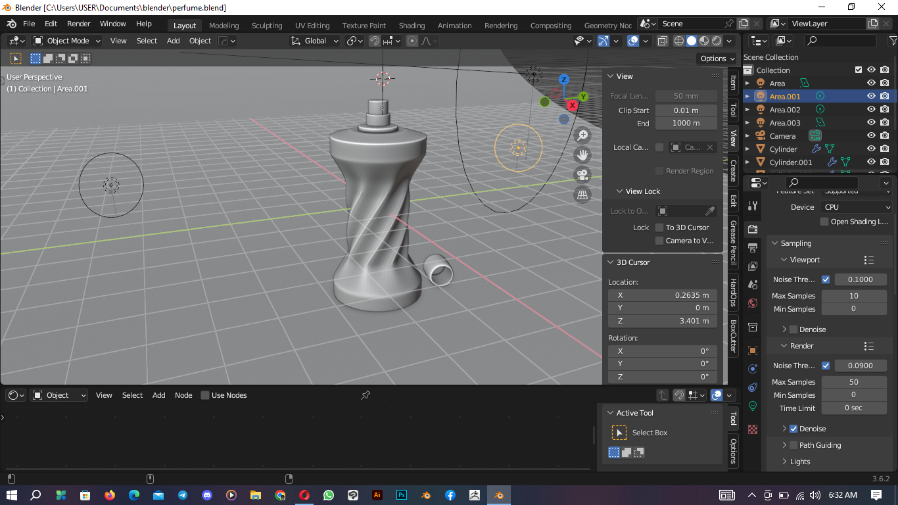The width and height of the screenshot is (898, 505).
Task: Open the Object properties tab icon
Action: (753, 350)
